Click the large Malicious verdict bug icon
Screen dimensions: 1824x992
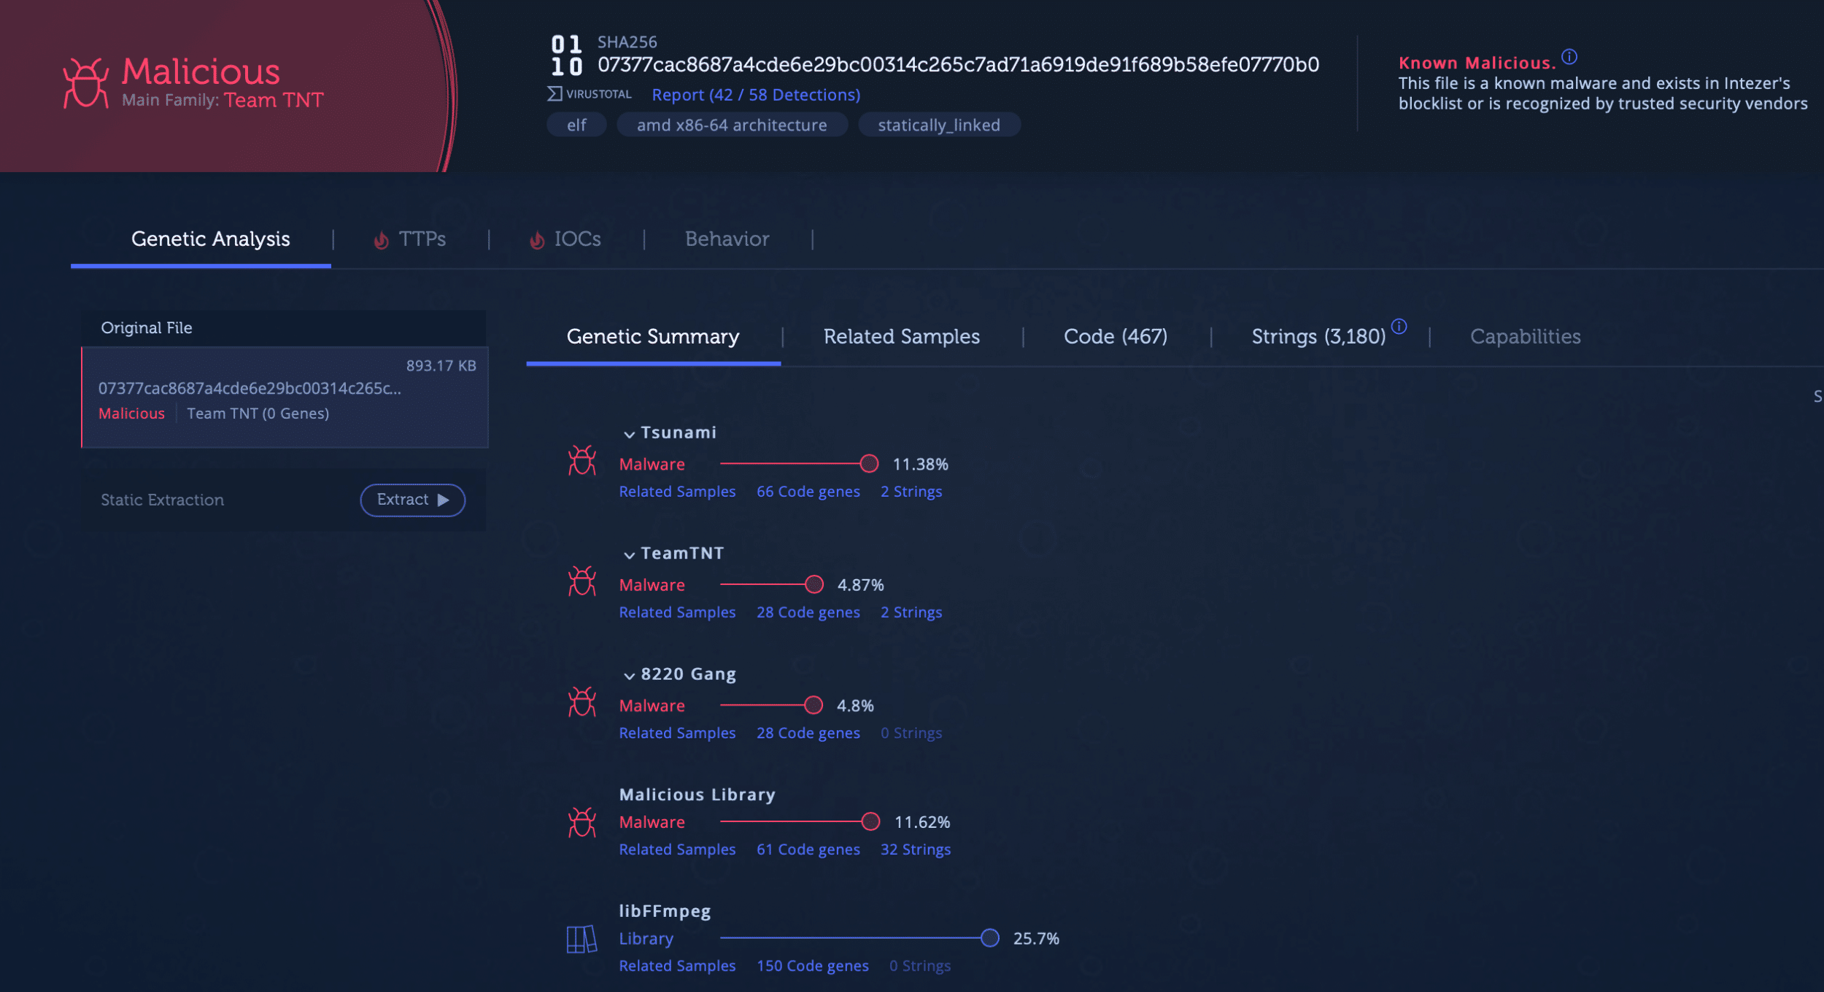pyautogui.click(x=86, y=83)
